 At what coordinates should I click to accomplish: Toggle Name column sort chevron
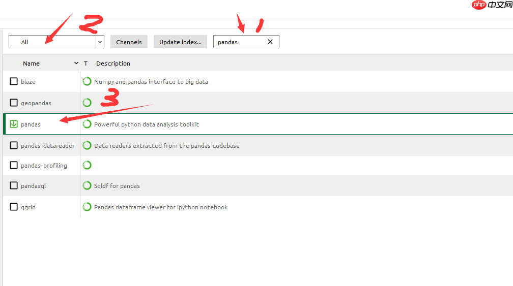coord(76,63)
